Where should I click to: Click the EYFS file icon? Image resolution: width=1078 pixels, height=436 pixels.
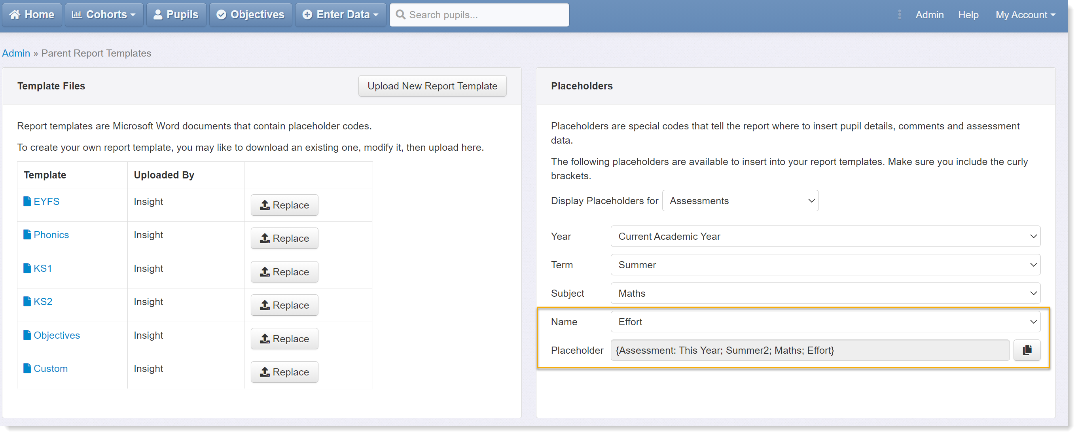click(27, 201)
